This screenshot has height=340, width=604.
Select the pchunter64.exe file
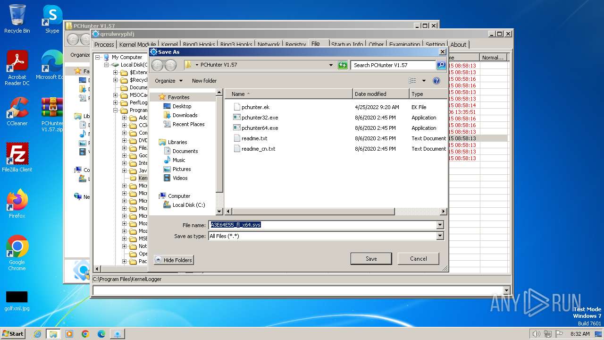(x=260, y=128)
